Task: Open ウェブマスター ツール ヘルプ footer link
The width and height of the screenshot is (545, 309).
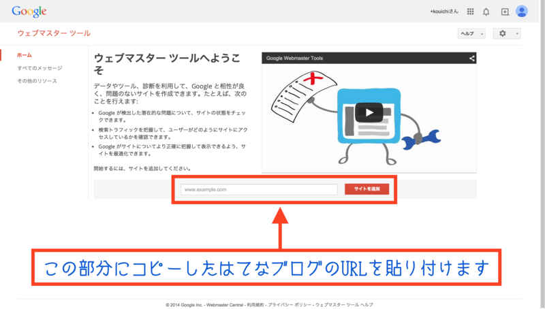Action: (x=344, y=305)
